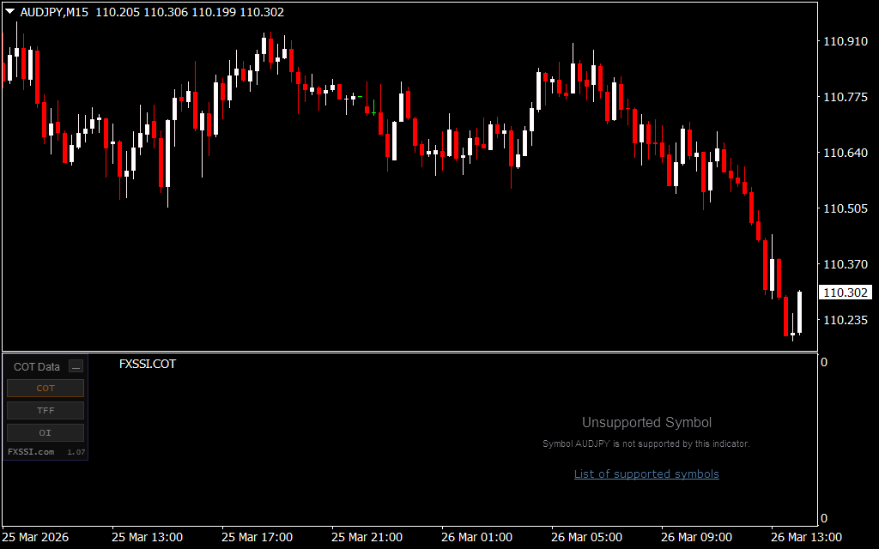
Task: Click the FXSSI.com link in the panel
Action: [x=31, y=452]
